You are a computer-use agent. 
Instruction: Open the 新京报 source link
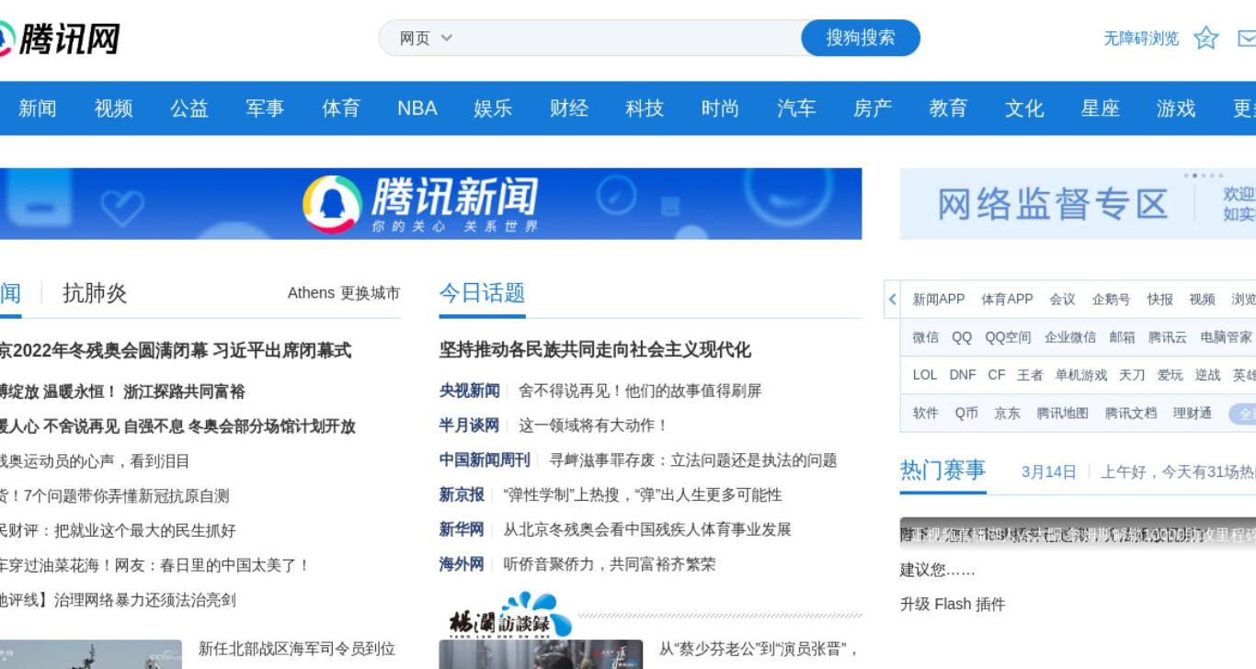(462, 494)
